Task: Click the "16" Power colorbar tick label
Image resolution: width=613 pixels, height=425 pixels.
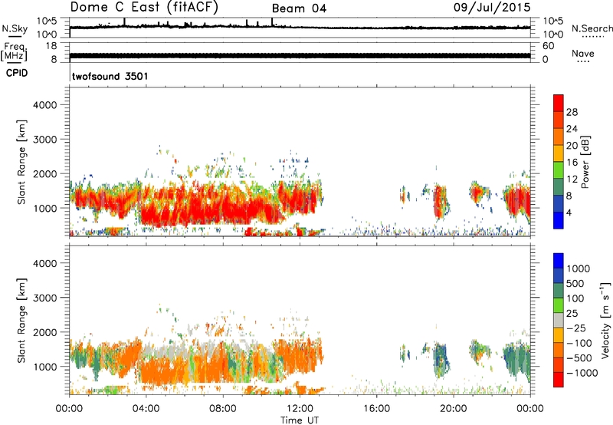Action: point(572,163)
